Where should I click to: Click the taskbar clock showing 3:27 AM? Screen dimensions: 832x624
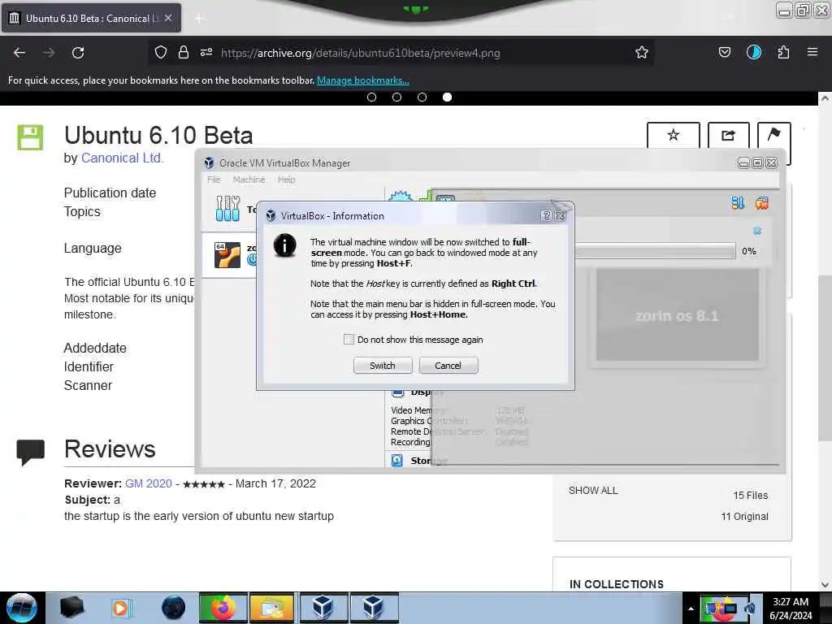791,609
